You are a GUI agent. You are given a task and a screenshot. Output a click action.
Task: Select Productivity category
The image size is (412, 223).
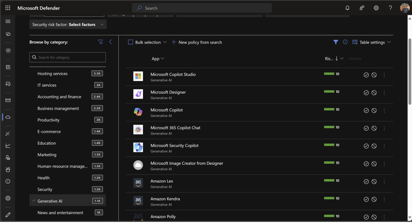coord(68,120)
